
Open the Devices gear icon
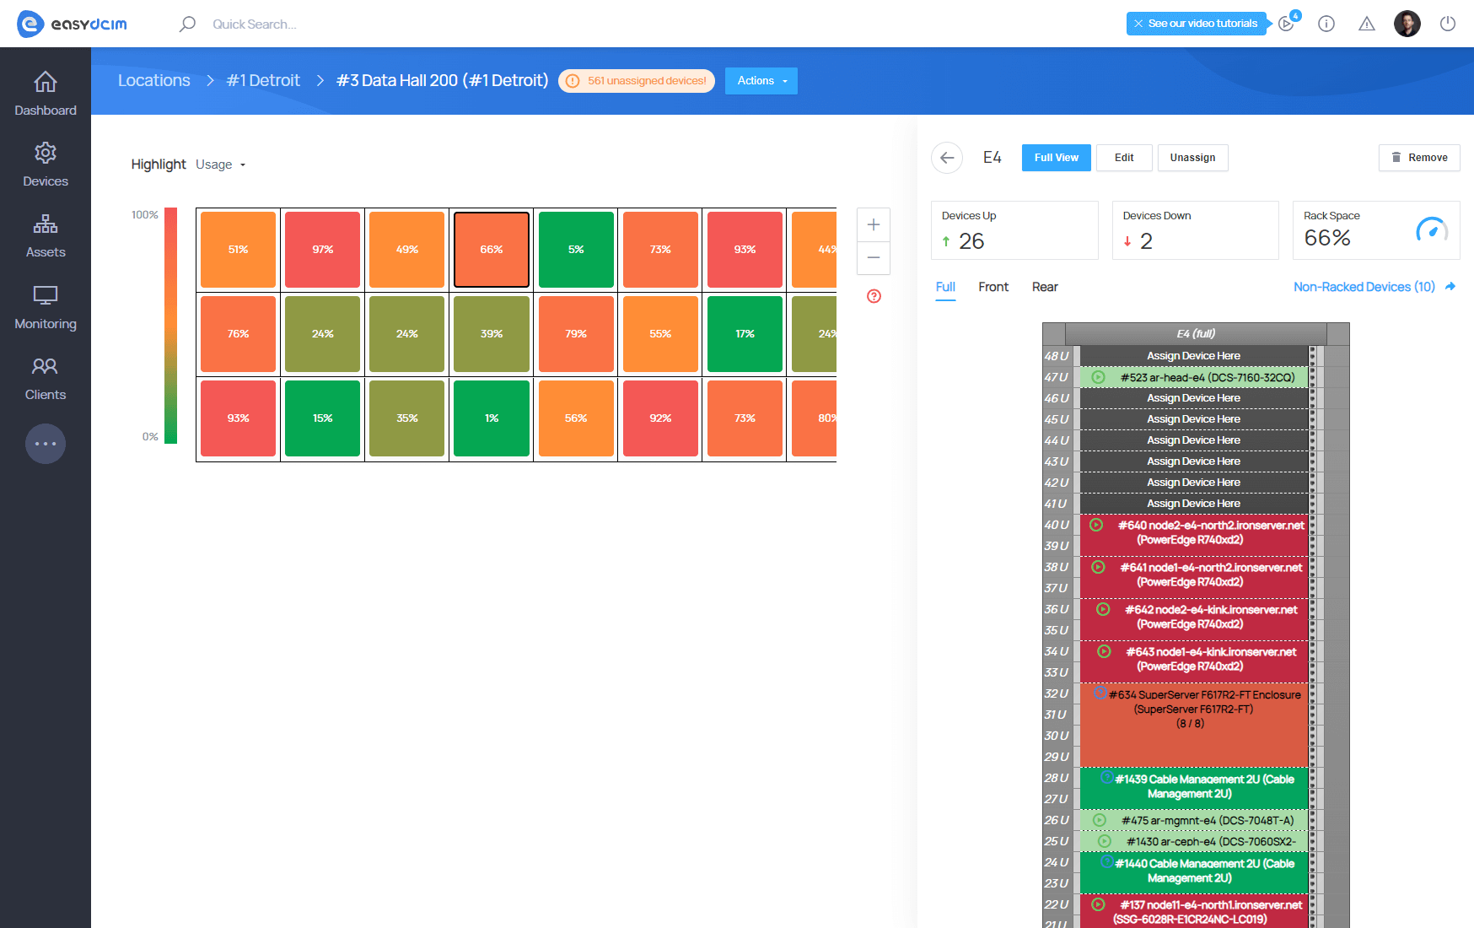pyautogui.click(x=46, y=153)
